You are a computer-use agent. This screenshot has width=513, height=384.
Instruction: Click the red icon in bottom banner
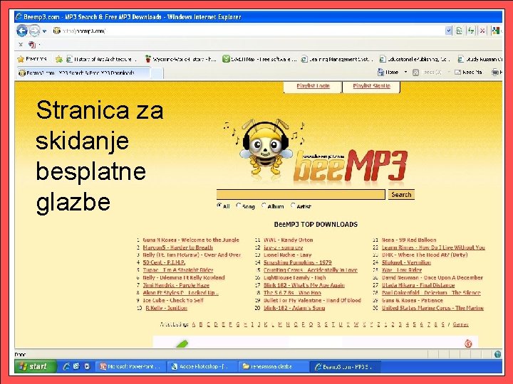[468, 343]
